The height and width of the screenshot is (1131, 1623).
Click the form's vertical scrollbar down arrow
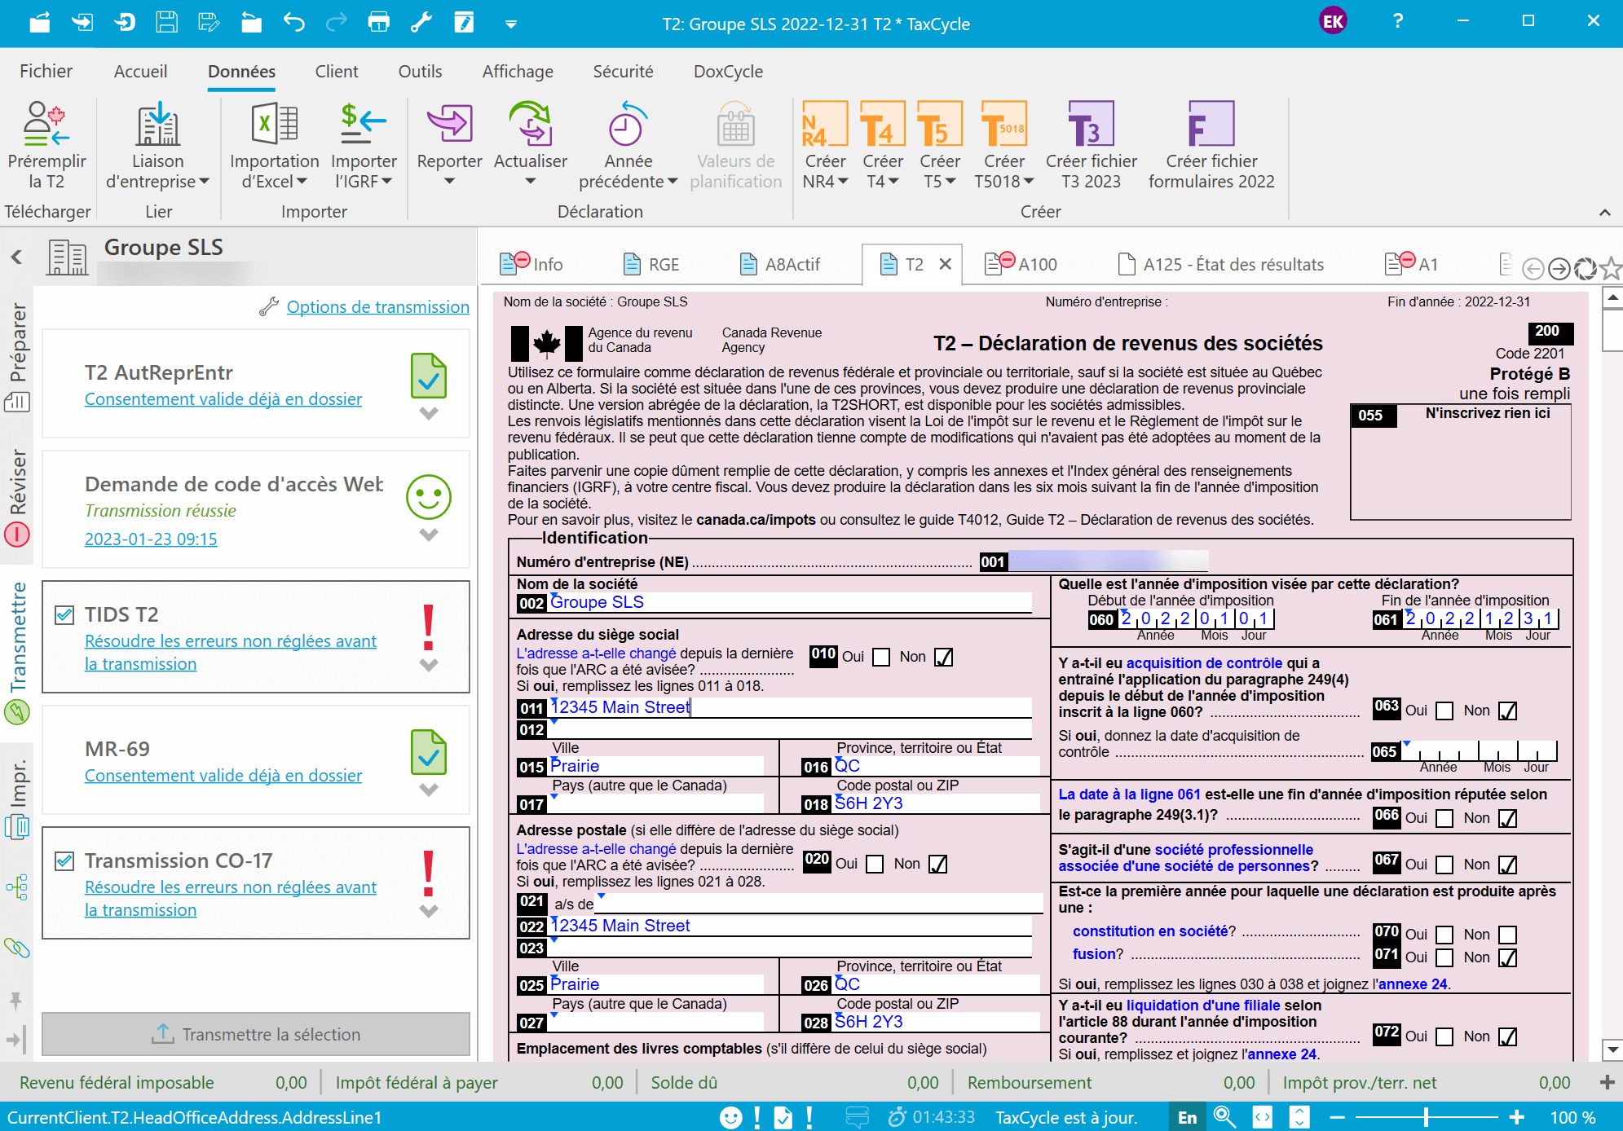1612,1050
